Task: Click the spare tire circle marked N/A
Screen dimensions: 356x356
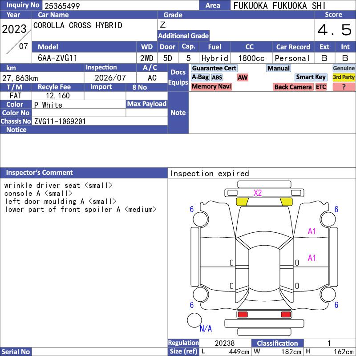Action: pos(194,320)
